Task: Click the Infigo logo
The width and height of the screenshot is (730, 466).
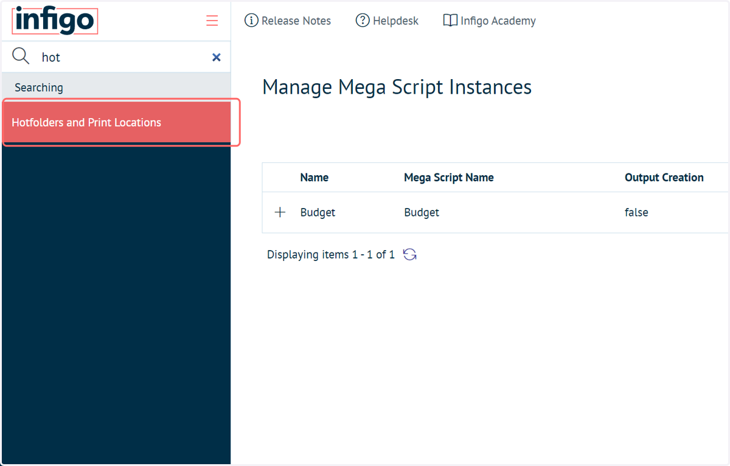Action: (55, 21)
